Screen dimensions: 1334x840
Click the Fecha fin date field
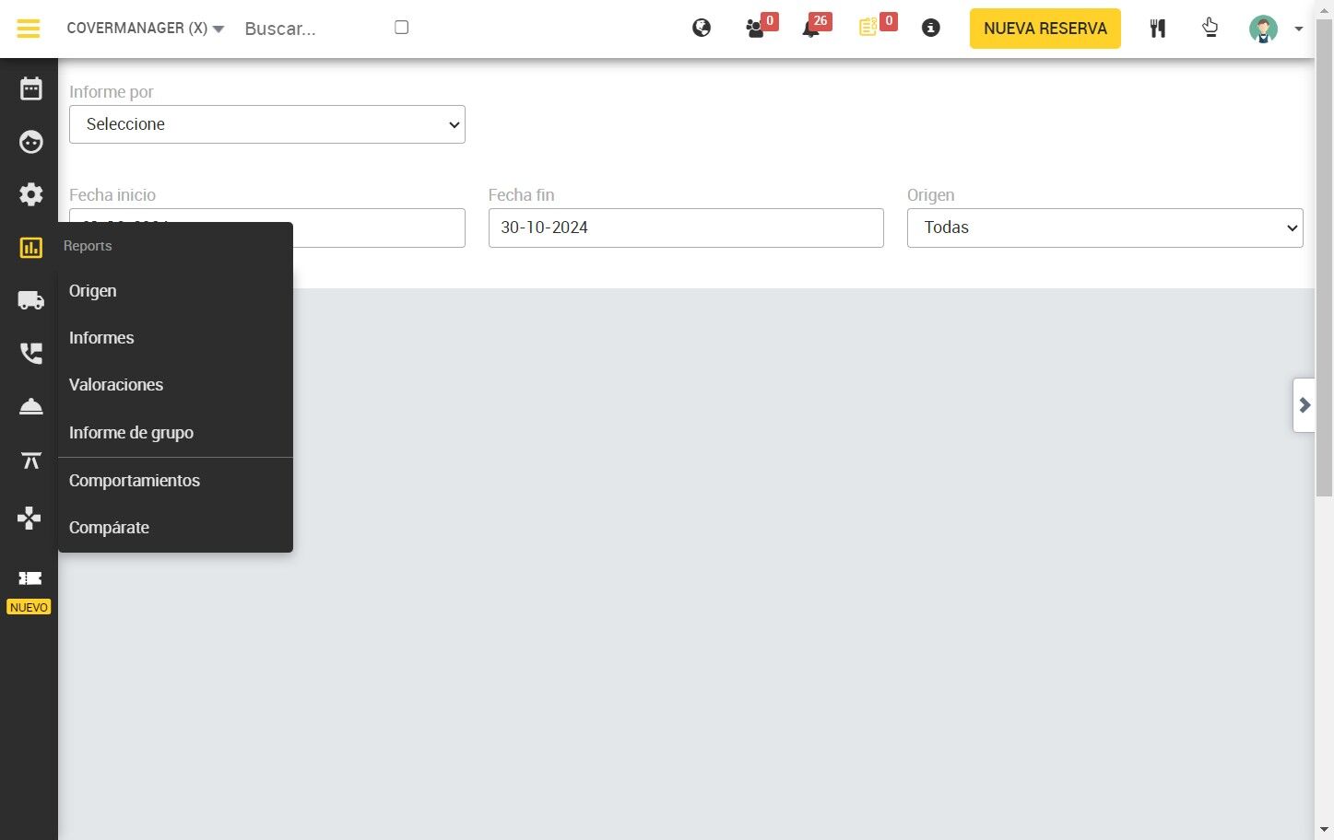click(686, 227)
